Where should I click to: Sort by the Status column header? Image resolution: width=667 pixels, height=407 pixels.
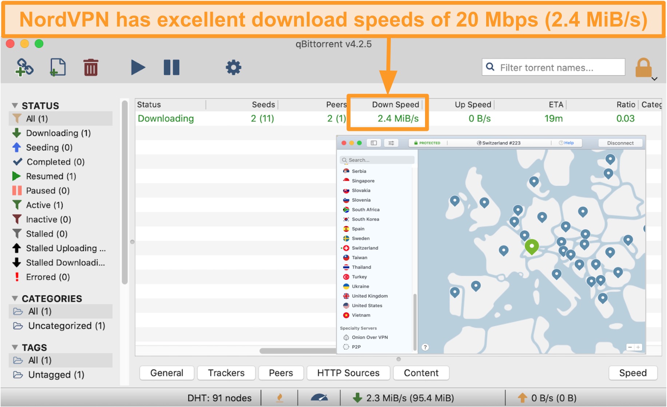(171, 105)
